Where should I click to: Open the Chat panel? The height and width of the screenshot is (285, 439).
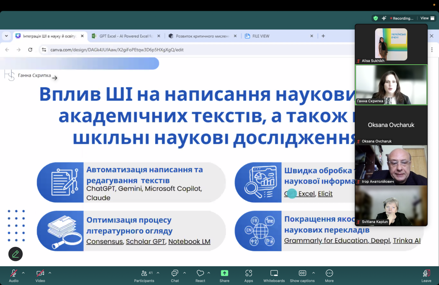175,276
